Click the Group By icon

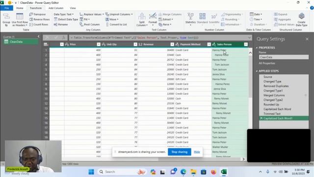[x=6, y=20]
